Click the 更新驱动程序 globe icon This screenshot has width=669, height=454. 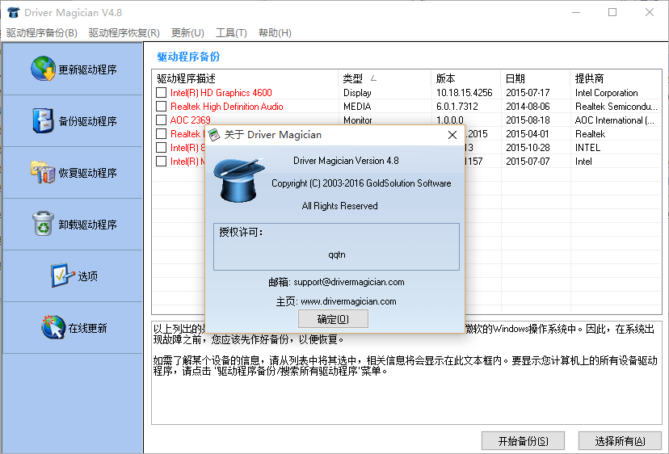(x=43, y=69)
